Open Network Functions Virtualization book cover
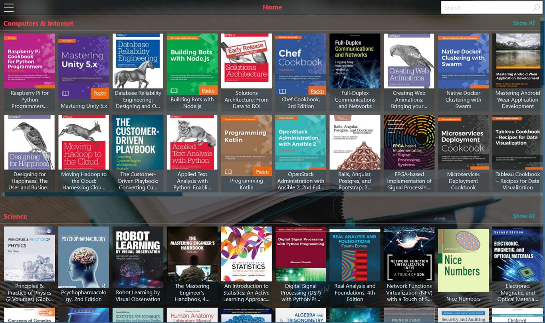Viewport: 545px width, 323px height. pos(410,254)
